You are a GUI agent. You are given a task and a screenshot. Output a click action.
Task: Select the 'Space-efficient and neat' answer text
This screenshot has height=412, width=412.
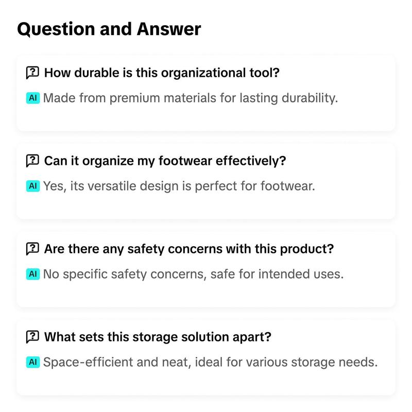(x=210, y=363)
